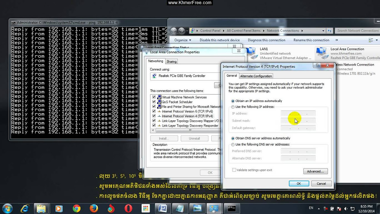Click Diagnose this connection

[x=267, y=40]
